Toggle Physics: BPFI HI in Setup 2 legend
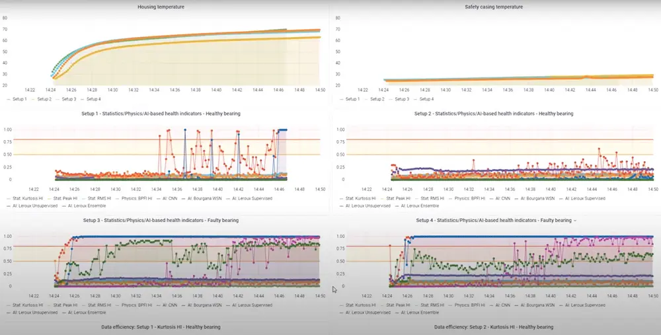Viewport: 661px width, 335px height. [x=469, y=198]
